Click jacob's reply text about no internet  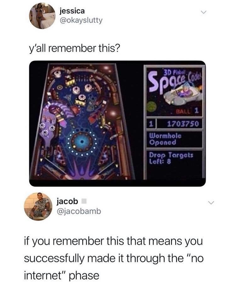(114, 258)
